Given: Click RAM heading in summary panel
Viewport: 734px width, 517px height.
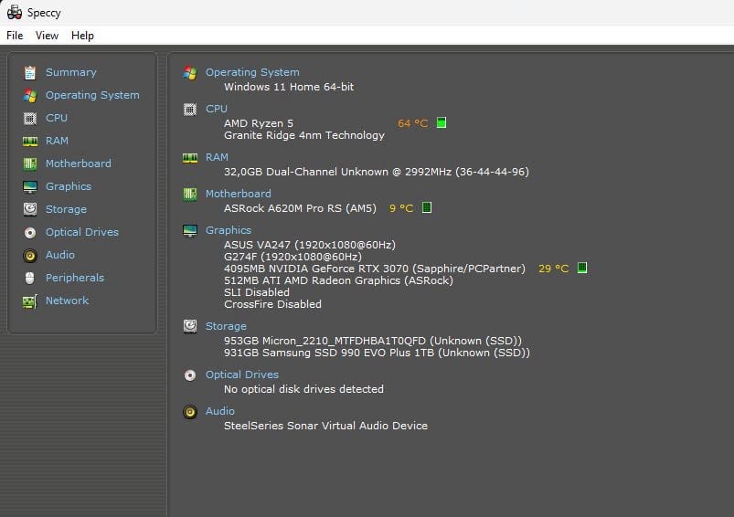Looking at the screenshot, I should (x=217, y=157).
